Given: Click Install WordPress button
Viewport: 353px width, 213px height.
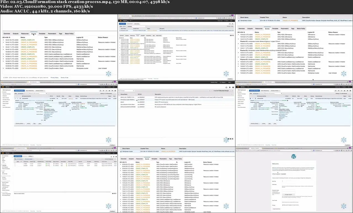Looking at the screenshot, I should (277, 209).
